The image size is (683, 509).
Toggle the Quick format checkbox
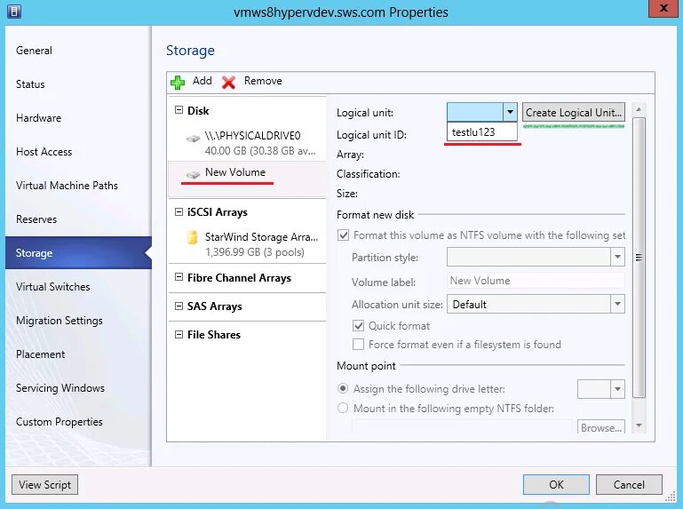[359, 326]
